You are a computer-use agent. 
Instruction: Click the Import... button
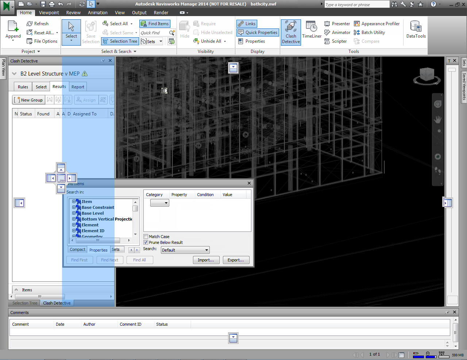click(x=206, y=260)
